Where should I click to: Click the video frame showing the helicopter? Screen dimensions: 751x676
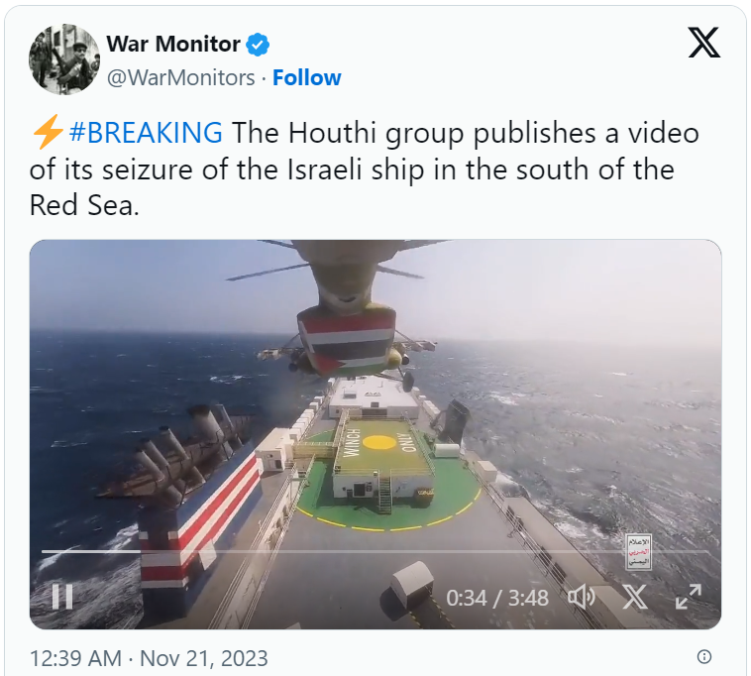pos(375,434)
